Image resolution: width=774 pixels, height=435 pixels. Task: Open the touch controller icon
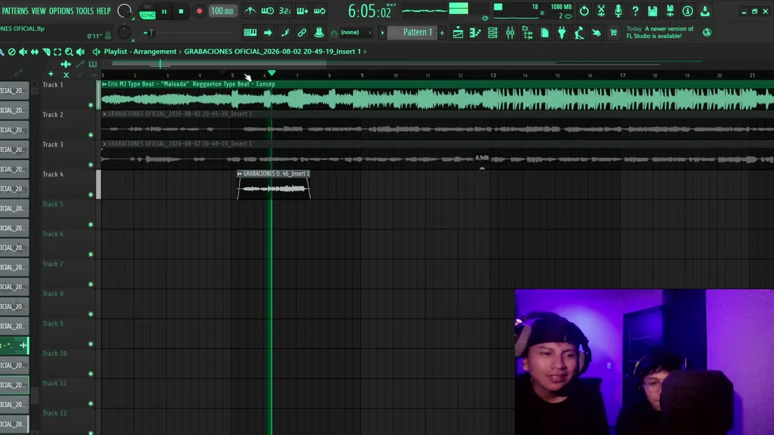[x=596, y=33]
